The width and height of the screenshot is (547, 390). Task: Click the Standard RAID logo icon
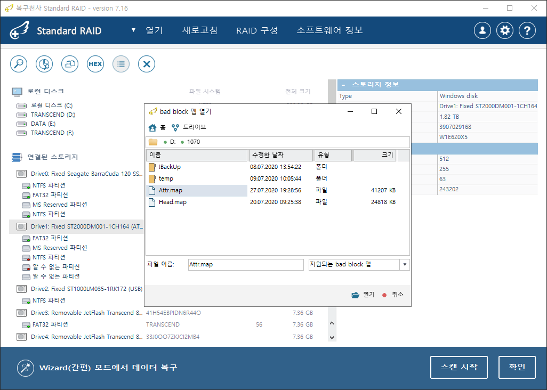20,30
